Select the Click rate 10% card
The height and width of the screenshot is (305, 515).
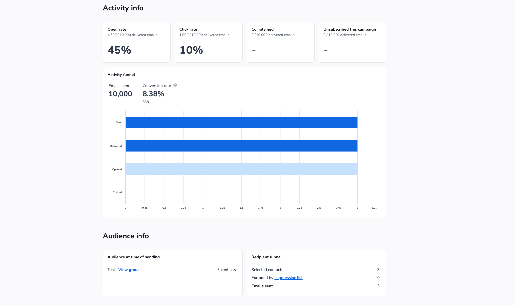click(209, 42)
